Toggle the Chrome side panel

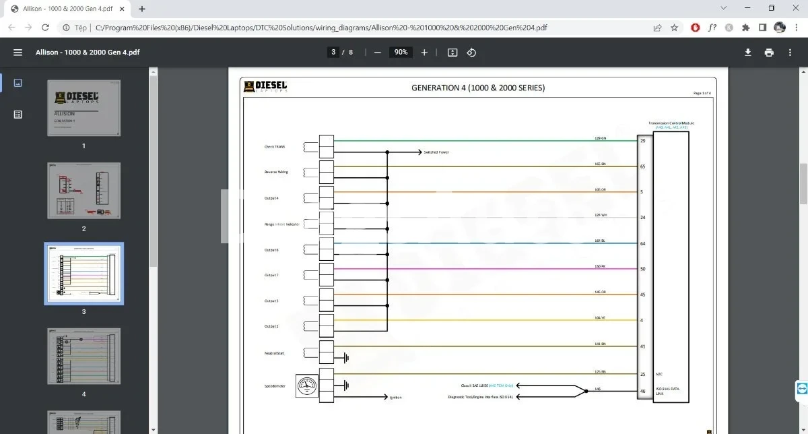[762, 28]
